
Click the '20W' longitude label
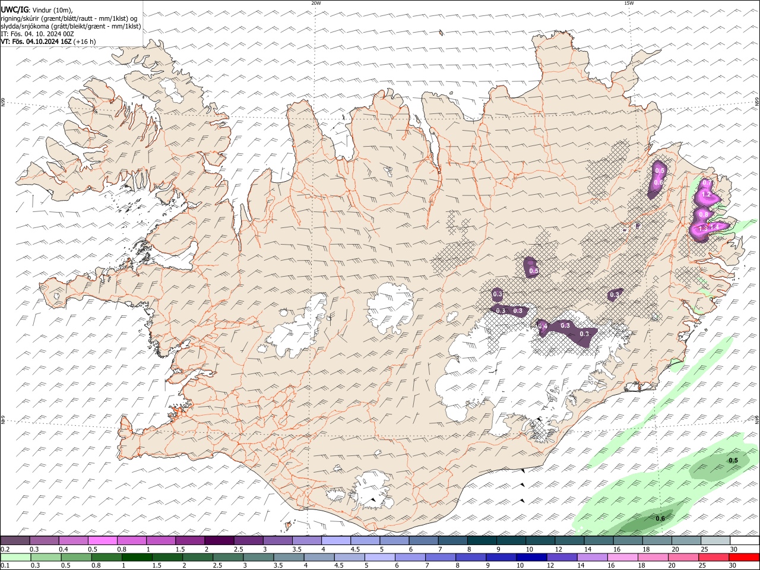[x=316, y=3]
